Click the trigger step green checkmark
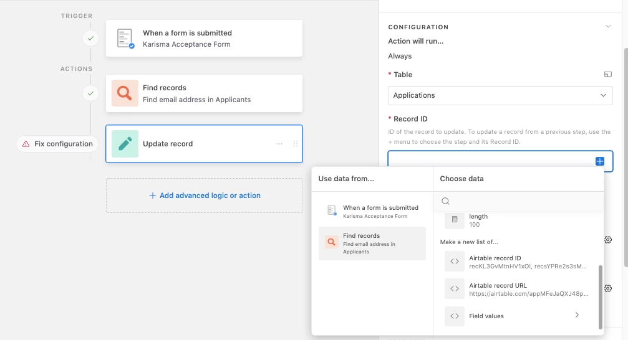The image size is (628, 340). pos(90,39)
